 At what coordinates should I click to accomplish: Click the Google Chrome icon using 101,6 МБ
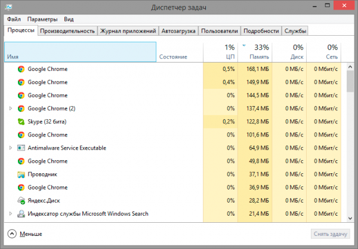click(x=21, y=135)
